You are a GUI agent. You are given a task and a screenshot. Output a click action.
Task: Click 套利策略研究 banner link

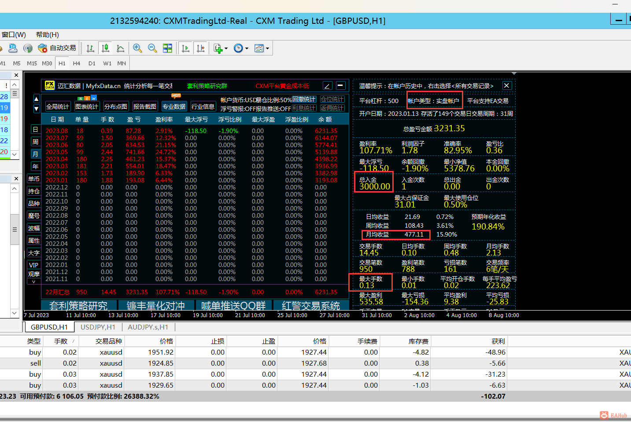[79, 305]
